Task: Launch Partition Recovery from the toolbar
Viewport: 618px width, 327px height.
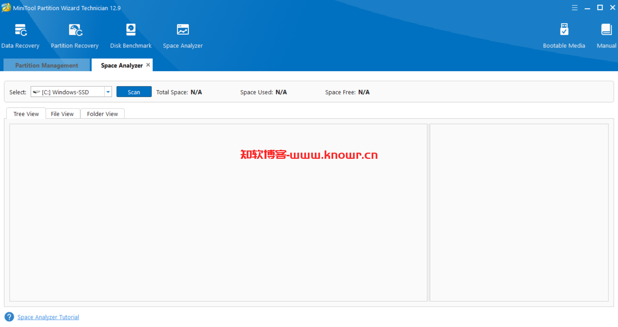Action: (x=75, y=36)
